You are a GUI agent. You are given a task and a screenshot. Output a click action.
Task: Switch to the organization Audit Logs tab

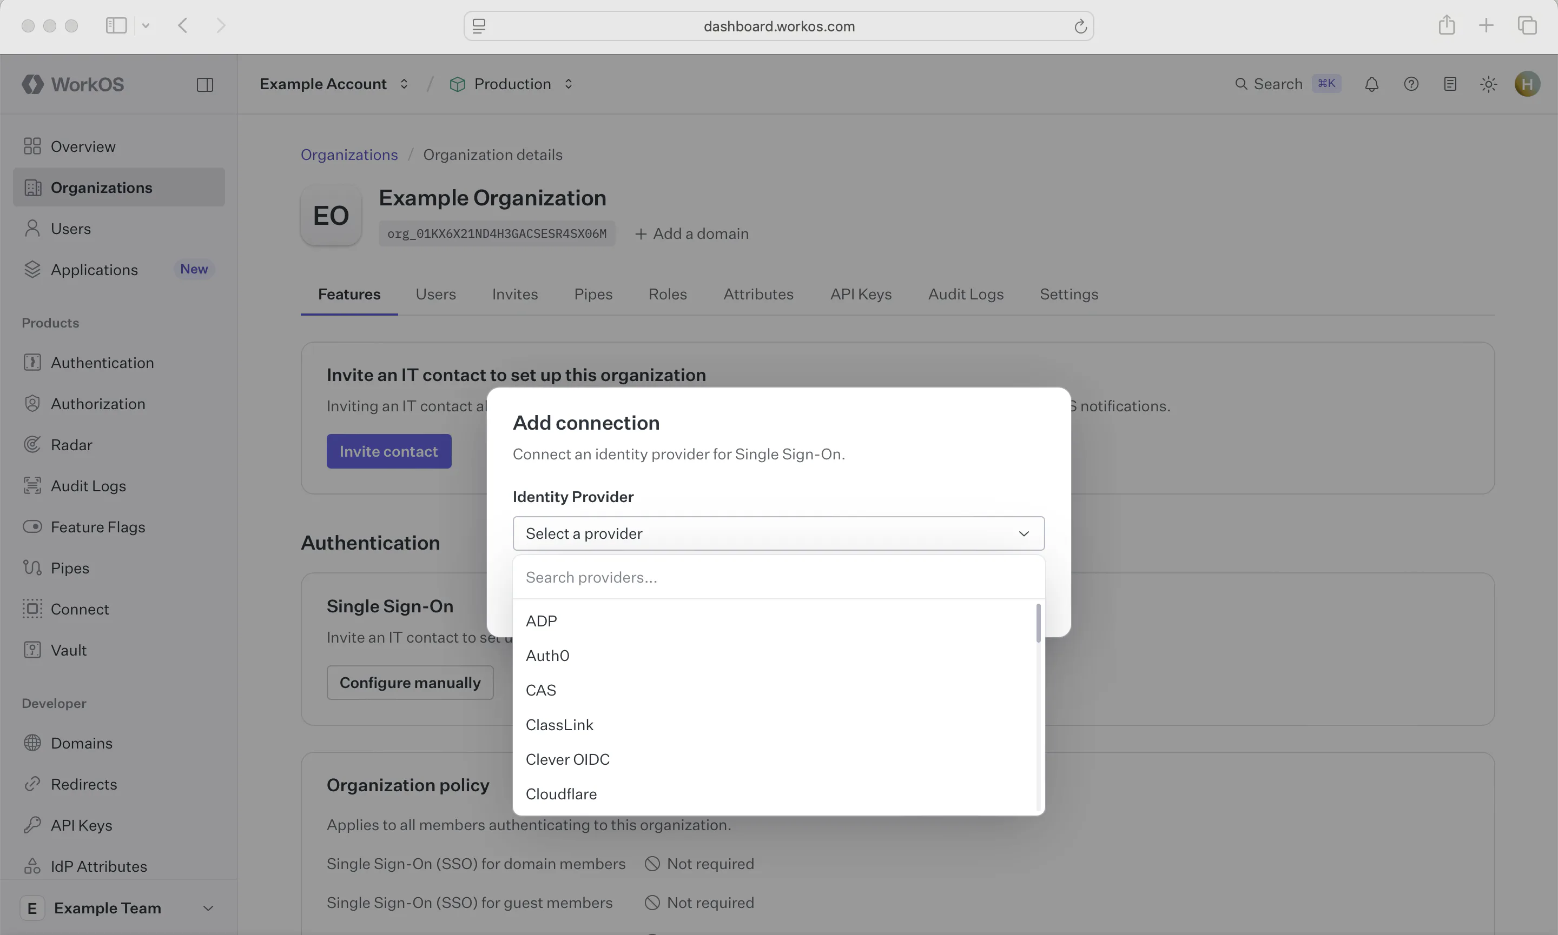(965, 293)
